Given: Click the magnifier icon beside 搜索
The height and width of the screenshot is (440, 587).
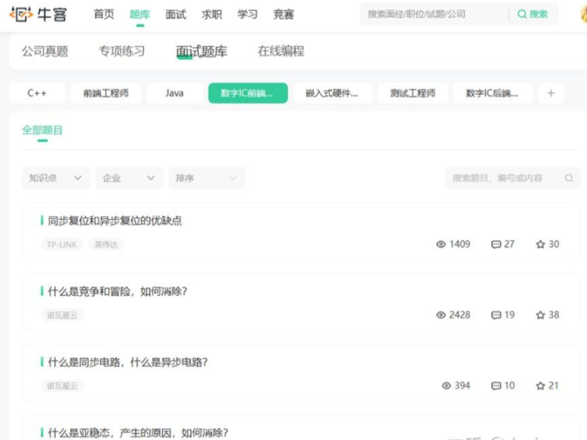Looking at the screenshot, I should (522, 14).
